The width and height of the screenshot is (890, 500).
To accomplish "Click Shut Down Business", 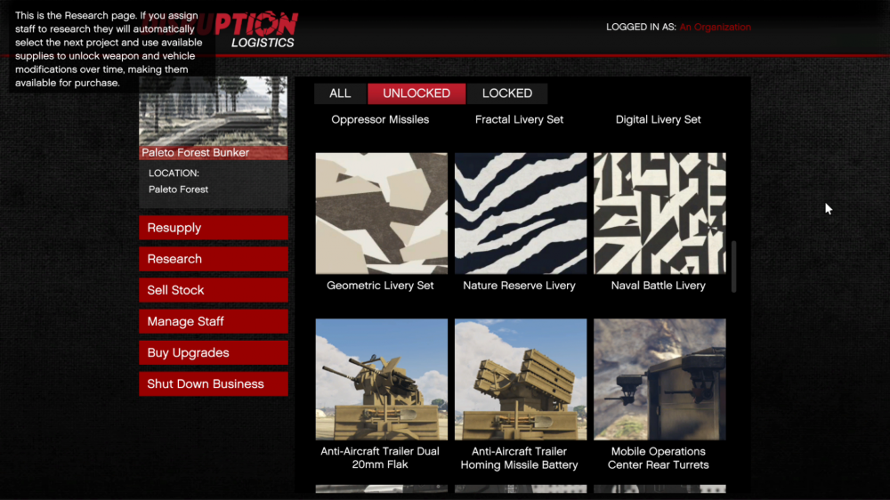I will pyautogui.click(x=214, y=383).
